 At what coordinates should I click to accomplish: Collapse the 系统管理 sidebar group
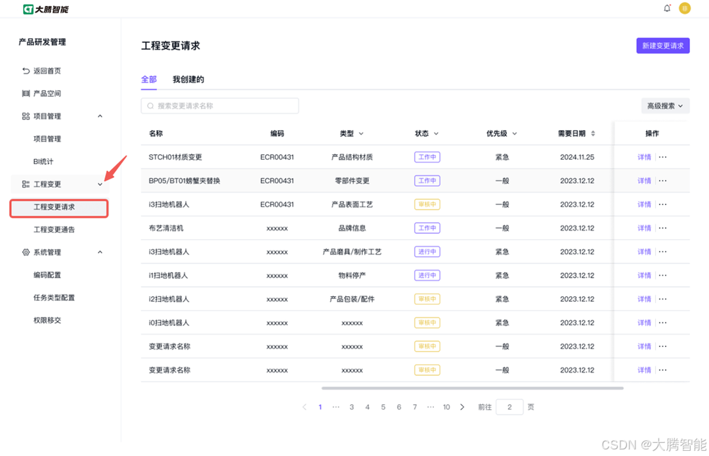click(100, 252)
